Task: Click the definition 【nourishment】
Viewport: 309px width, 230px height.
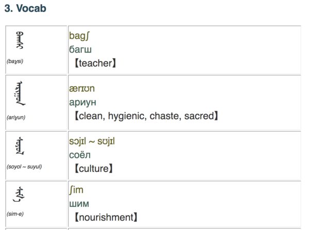Action: pos(105,217)
